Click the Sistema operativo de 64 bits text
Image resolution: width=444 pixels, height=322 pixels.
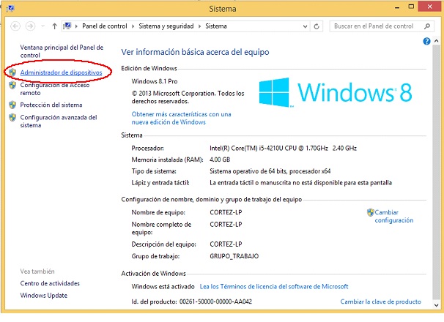[270, 171]
